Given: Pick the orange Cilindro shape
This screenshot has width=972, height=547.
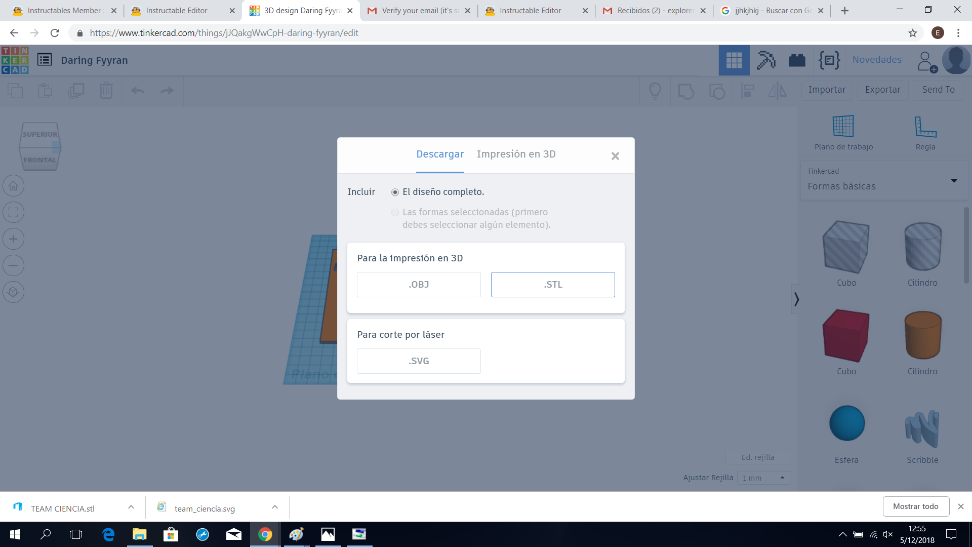Looking at the screenshot, I should click(922, 336).
